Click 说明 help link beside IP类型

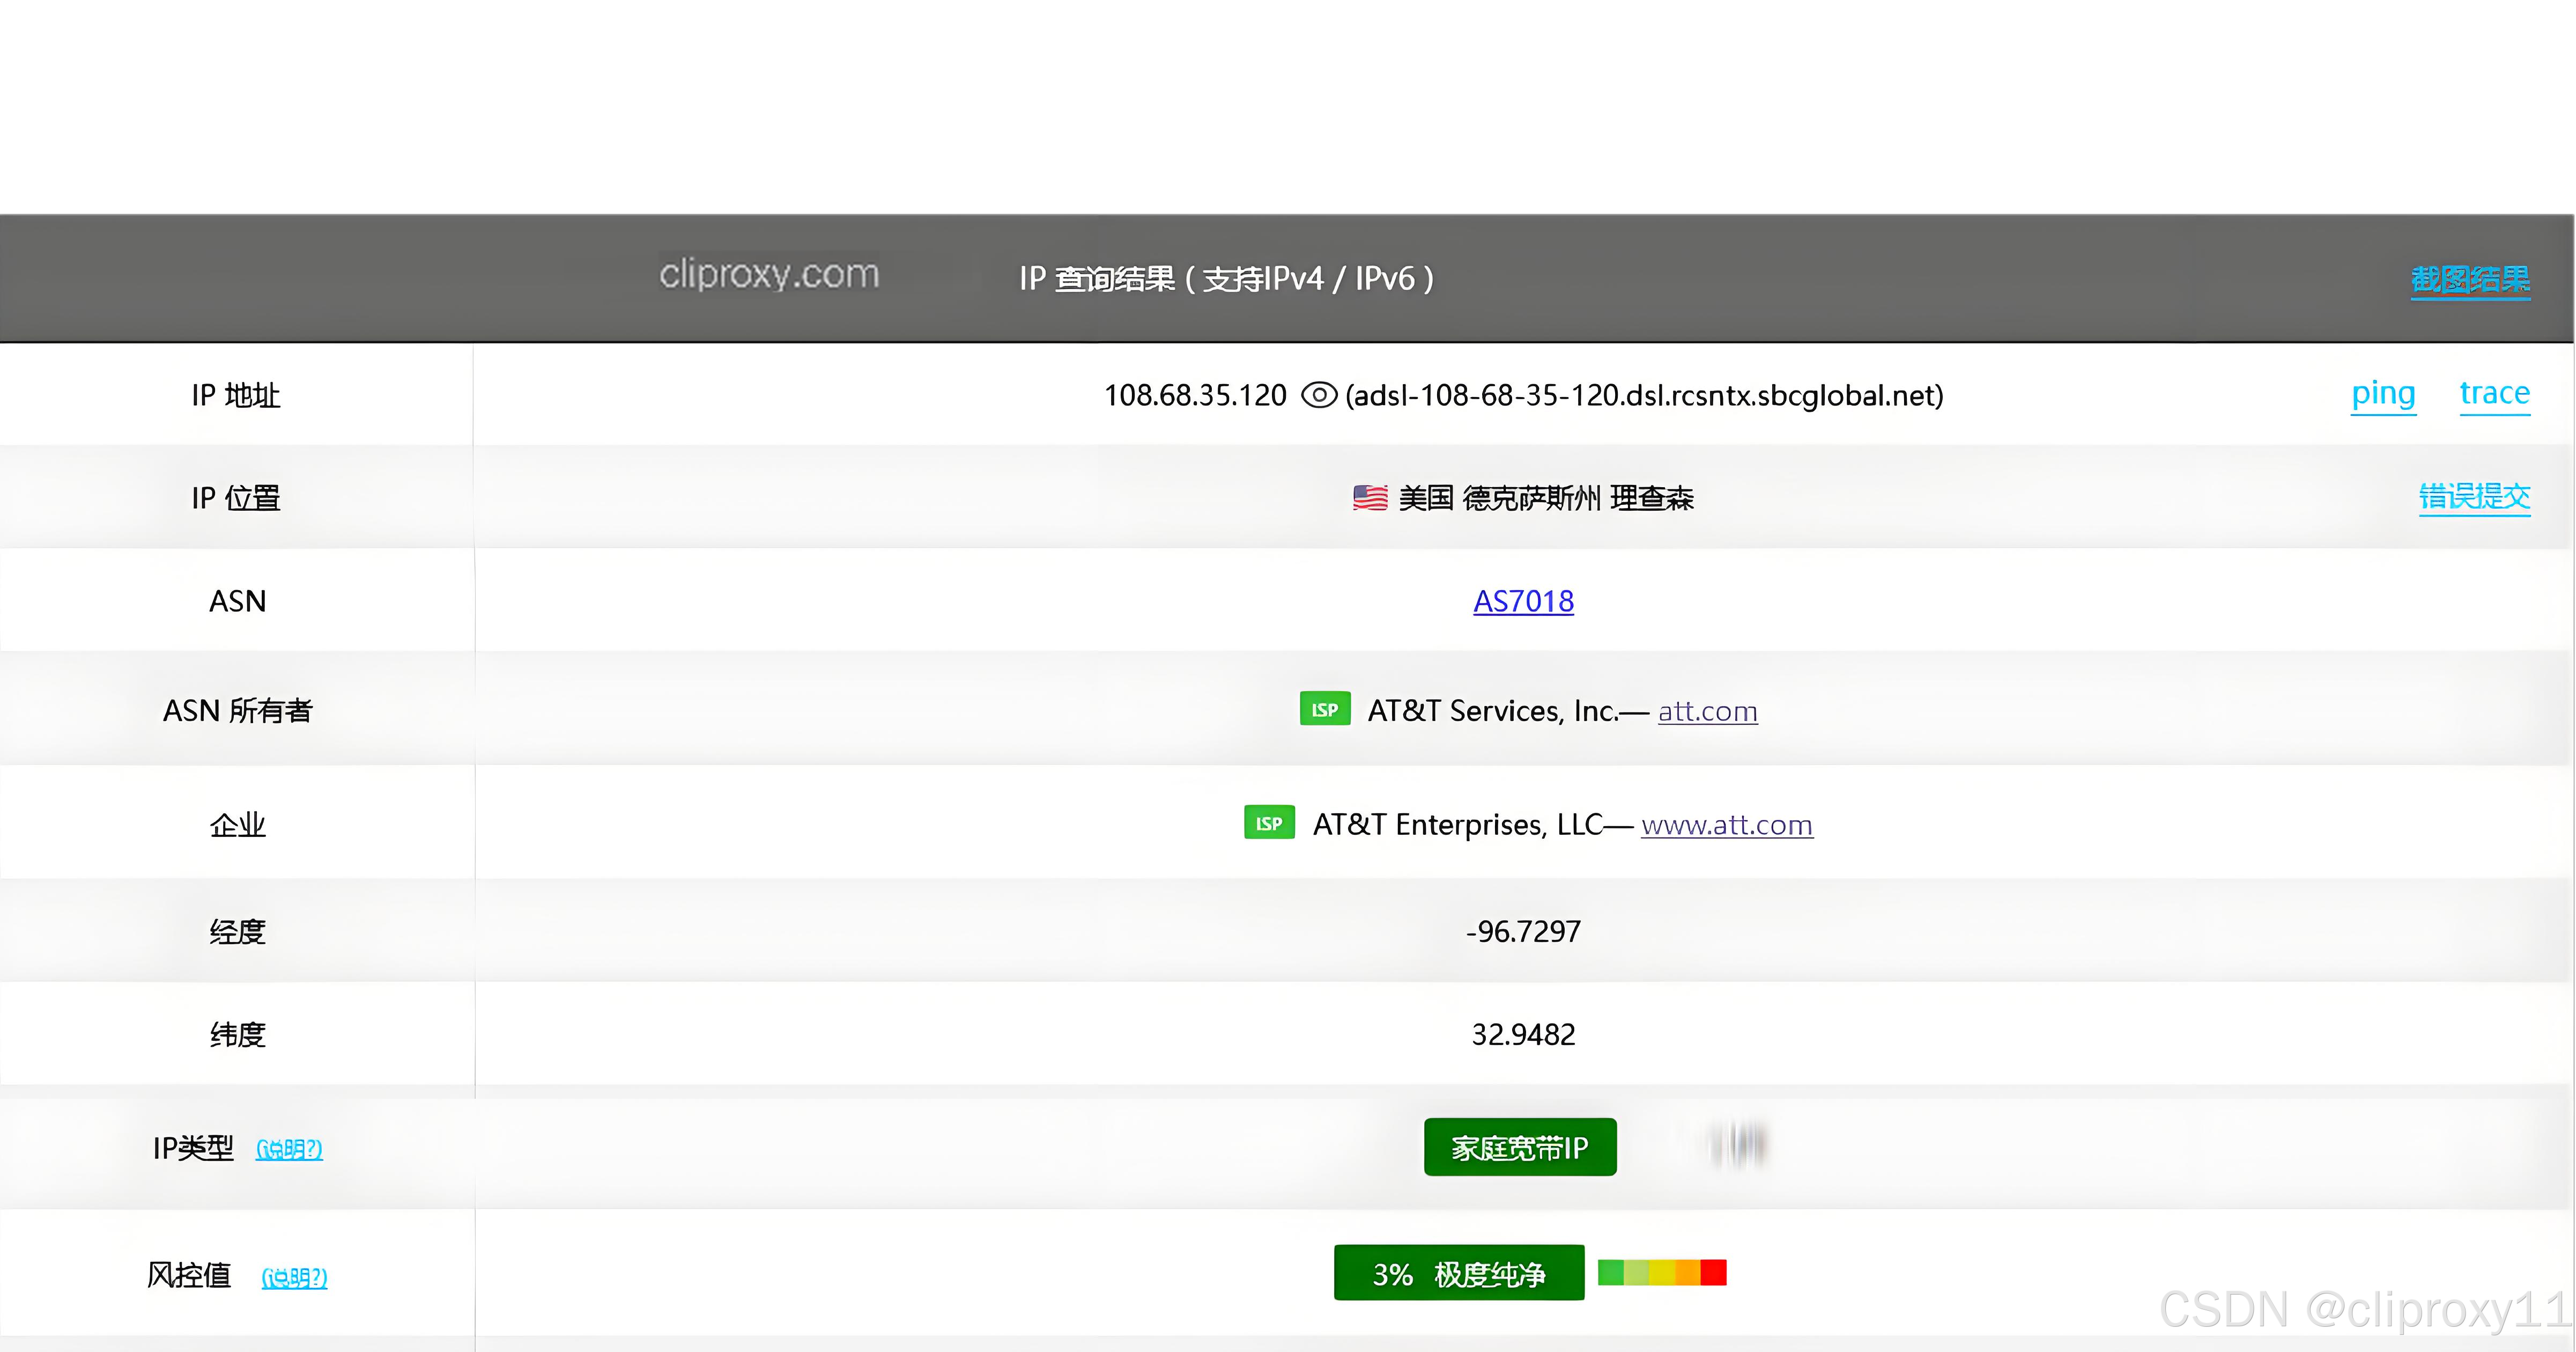click(289, 1149)
